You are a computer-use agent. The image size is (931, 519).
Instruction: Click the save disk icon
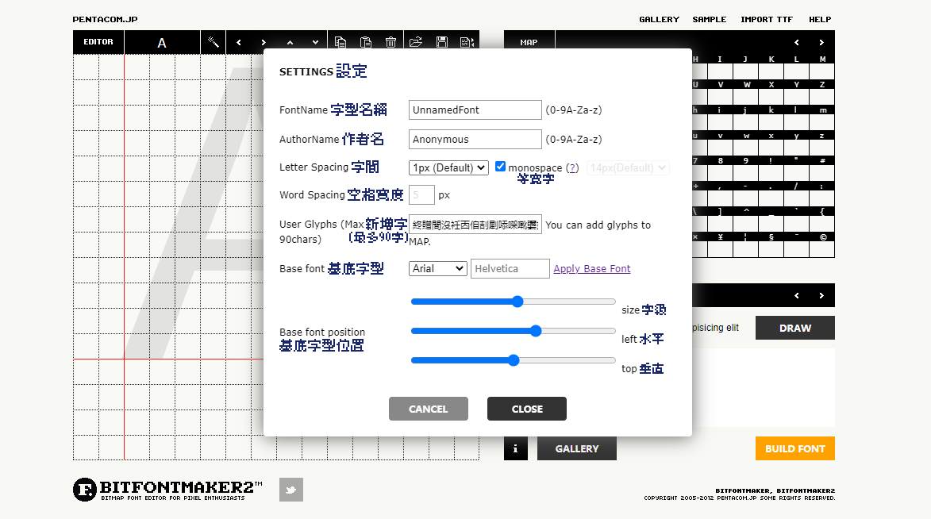(442, 41)
